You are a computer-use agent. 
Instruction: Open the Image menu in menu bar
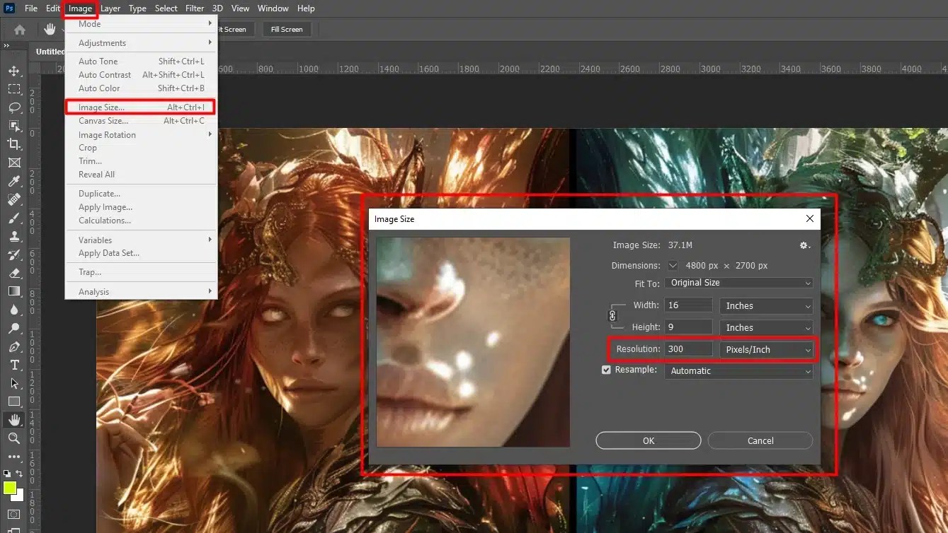(80, 8)
